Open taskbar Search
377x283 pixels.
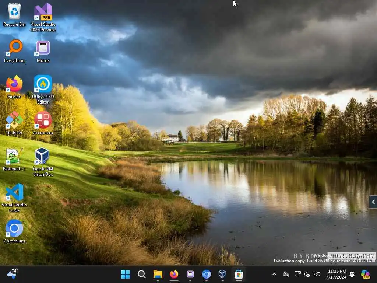pos(142,274)
